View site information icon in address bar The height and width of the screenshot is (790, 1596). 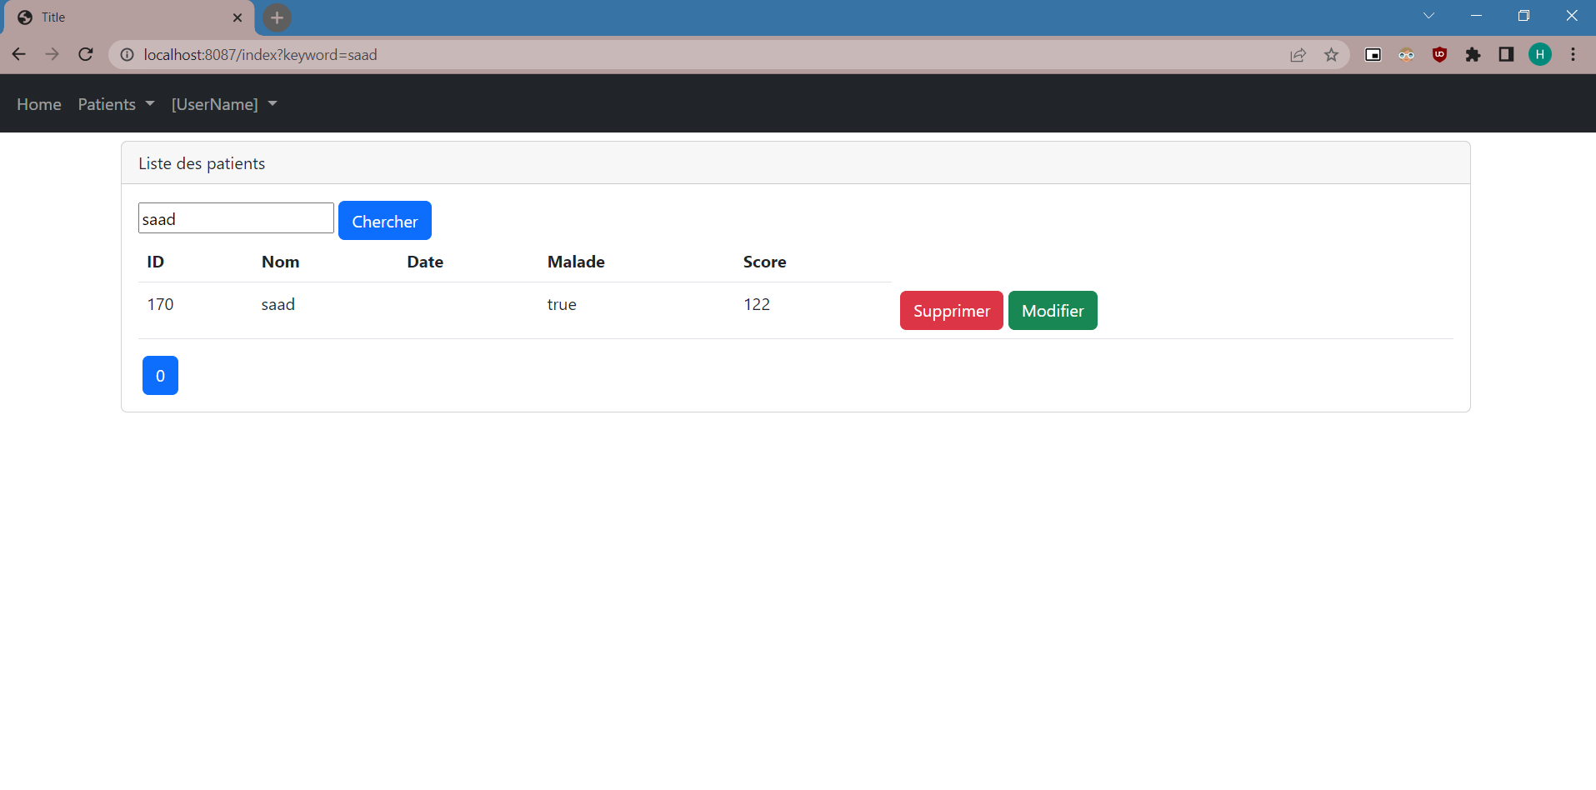(127, 54)
